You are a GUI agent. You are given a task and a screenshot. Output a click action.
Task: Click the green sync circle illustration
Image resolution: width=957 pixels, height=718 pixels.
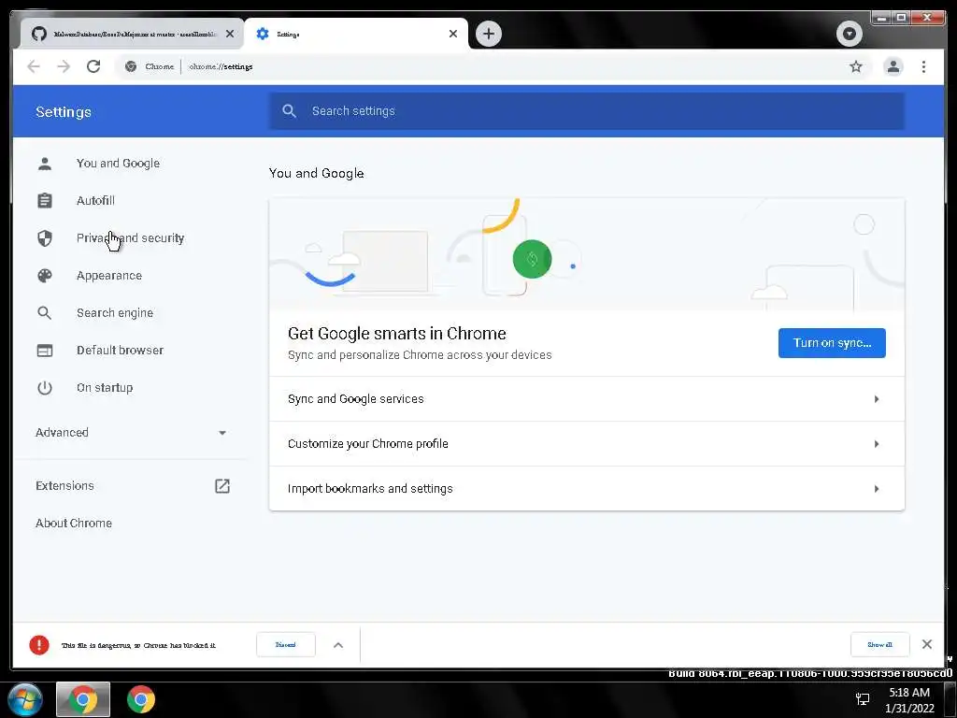532,259
